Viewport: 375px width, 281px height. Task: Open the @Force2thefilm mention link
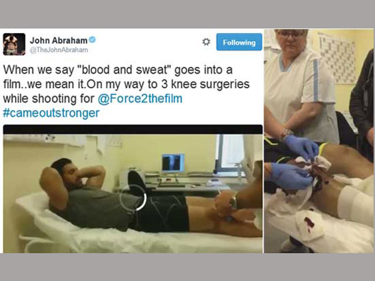point(140,99)
